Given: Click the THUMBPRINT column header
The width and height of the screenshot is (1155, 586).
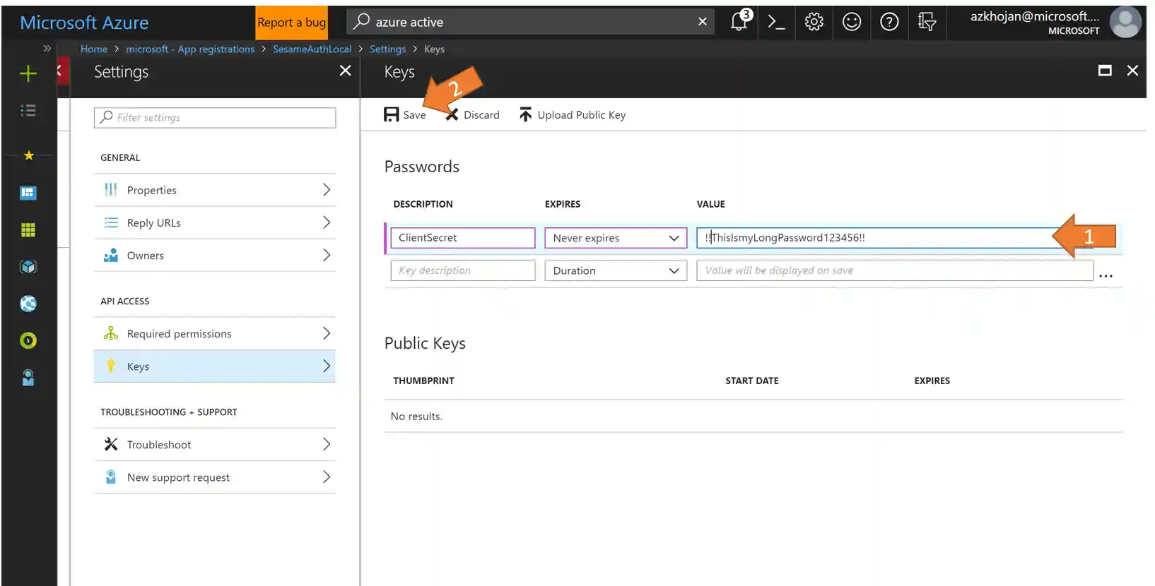Looking at the screenshot, I should [x=424, y=381].
